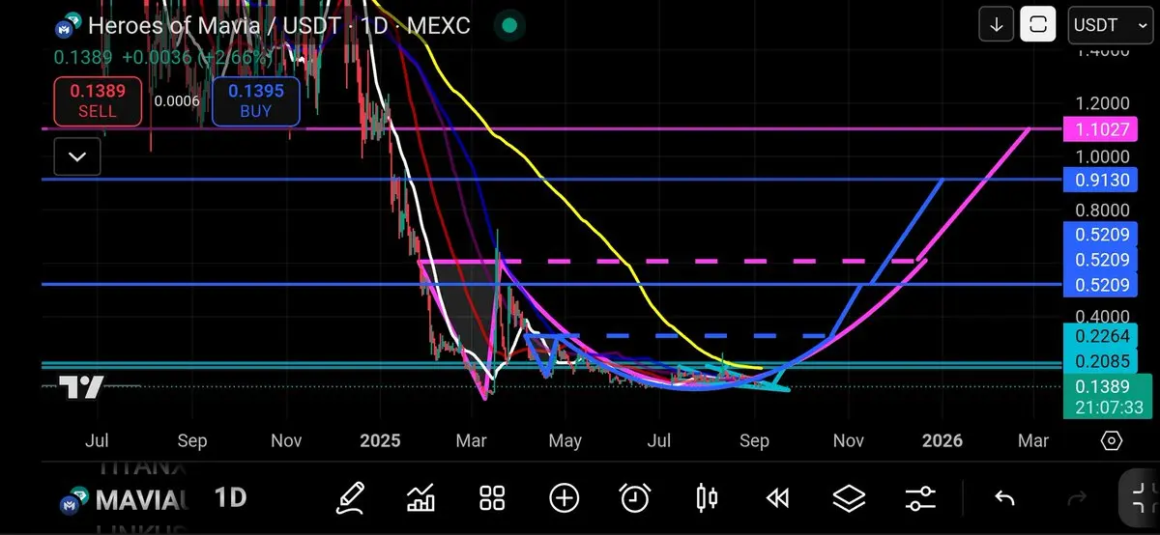Open the drawing tools pencil icon
Screen dimensions: 1160x535
coord(350,498)
